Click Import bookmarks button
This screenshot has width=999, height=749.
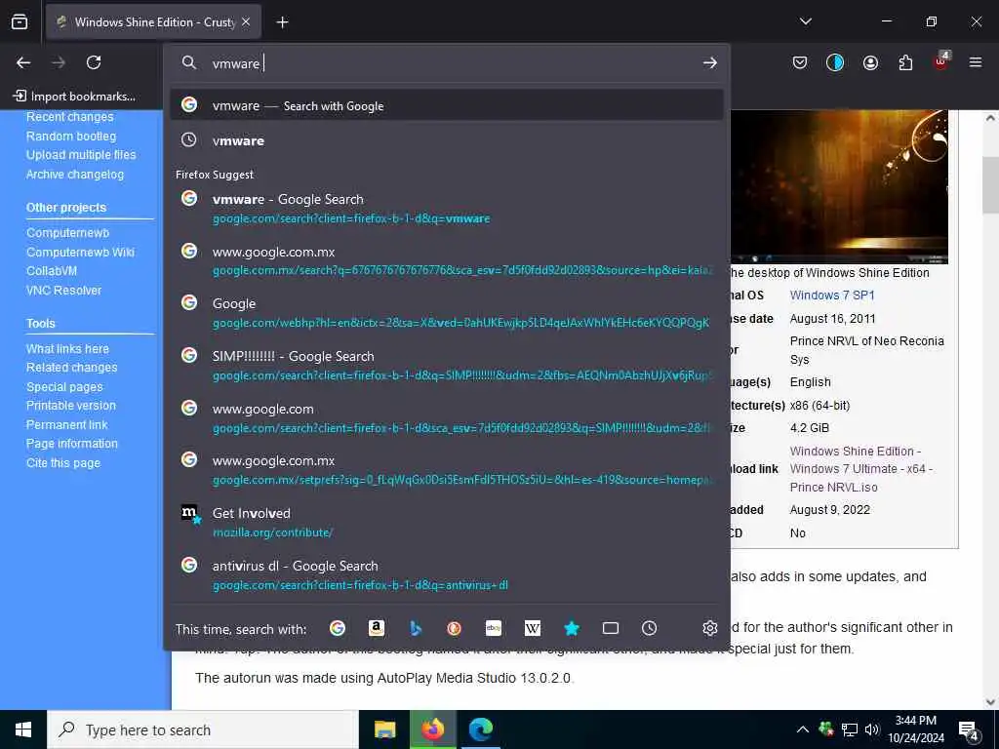[x=74, y=97]
